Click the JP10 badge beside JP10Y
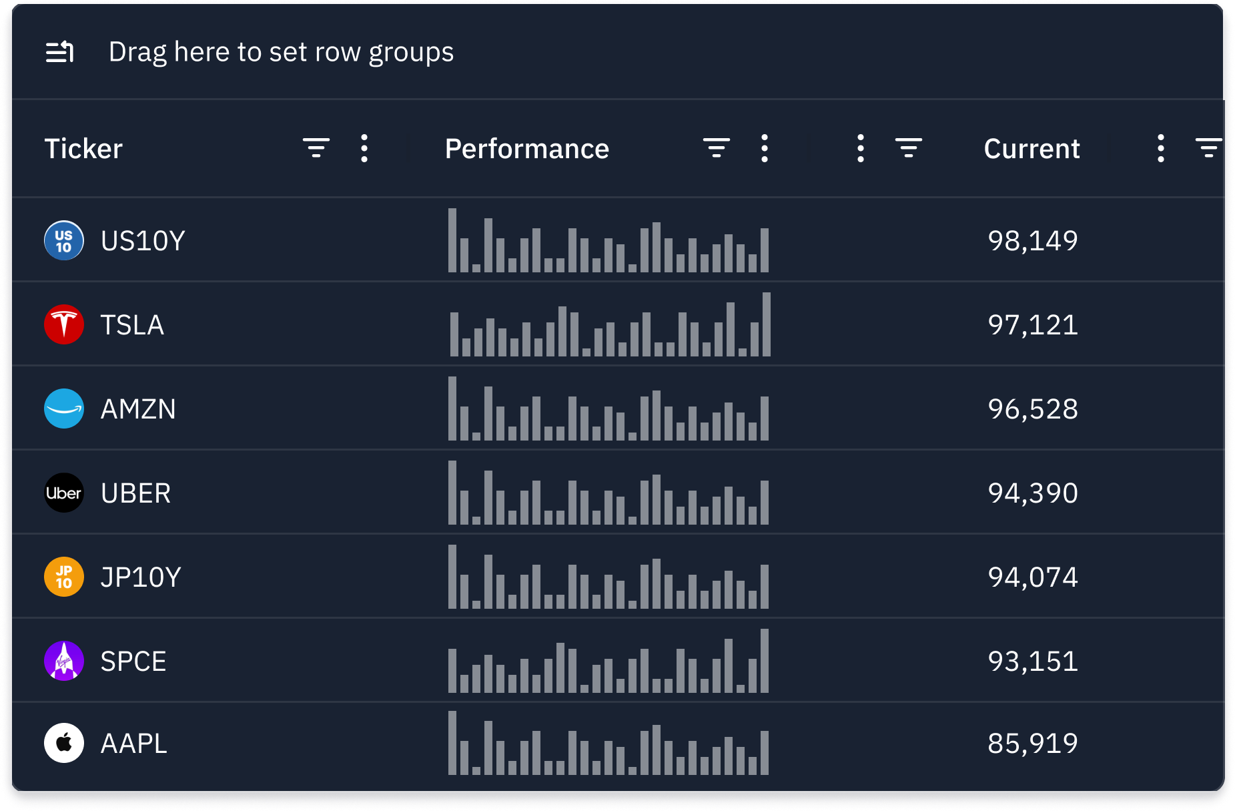Viewport: 1235px width, 811px height. pyautogui.click(x=63, y=577)
